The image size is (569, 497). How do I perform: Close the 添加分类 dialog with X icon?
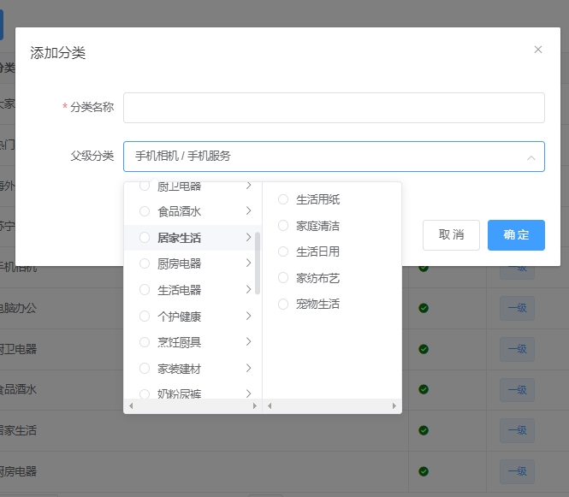pos(538,50)
